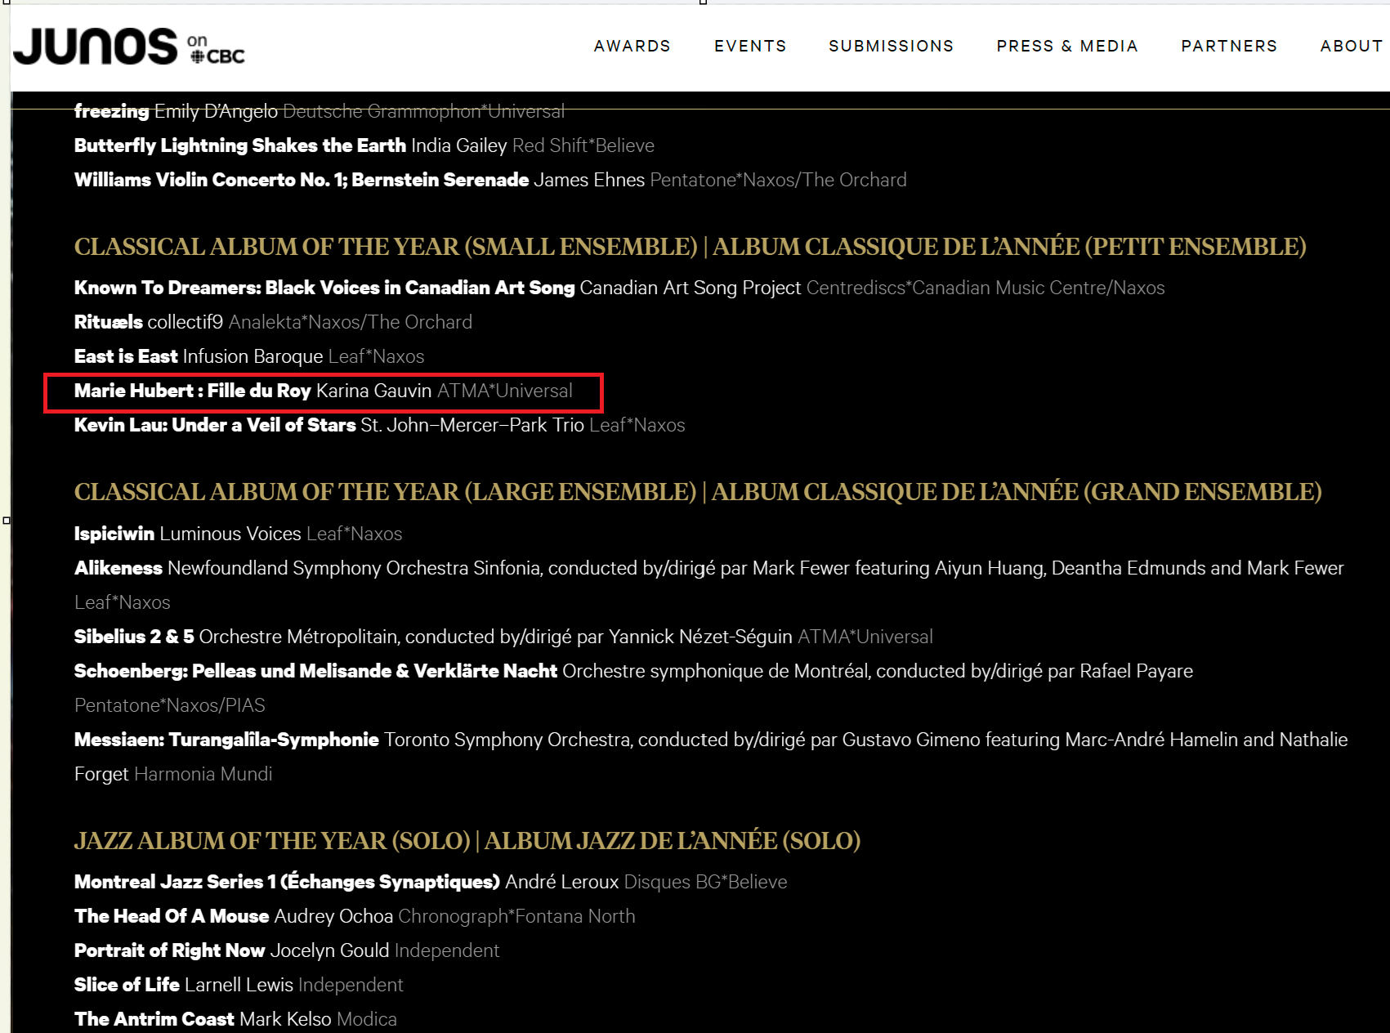Click label ATMA*Universal beside Karina Gauvin

[x=505, y=391]
